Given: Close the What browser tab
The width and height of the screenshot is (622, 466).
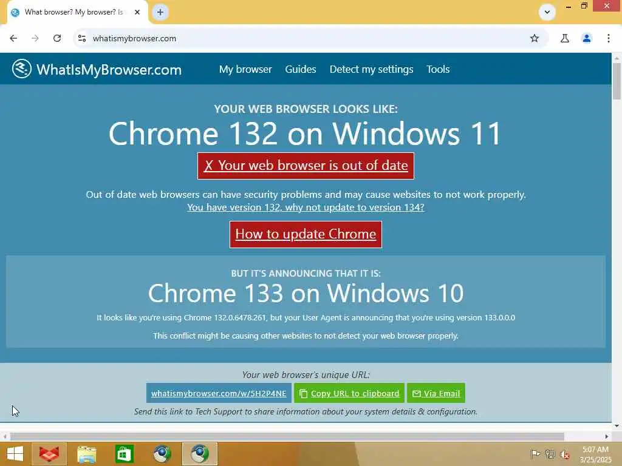Looking at the screenshot, I should (137, 12).
